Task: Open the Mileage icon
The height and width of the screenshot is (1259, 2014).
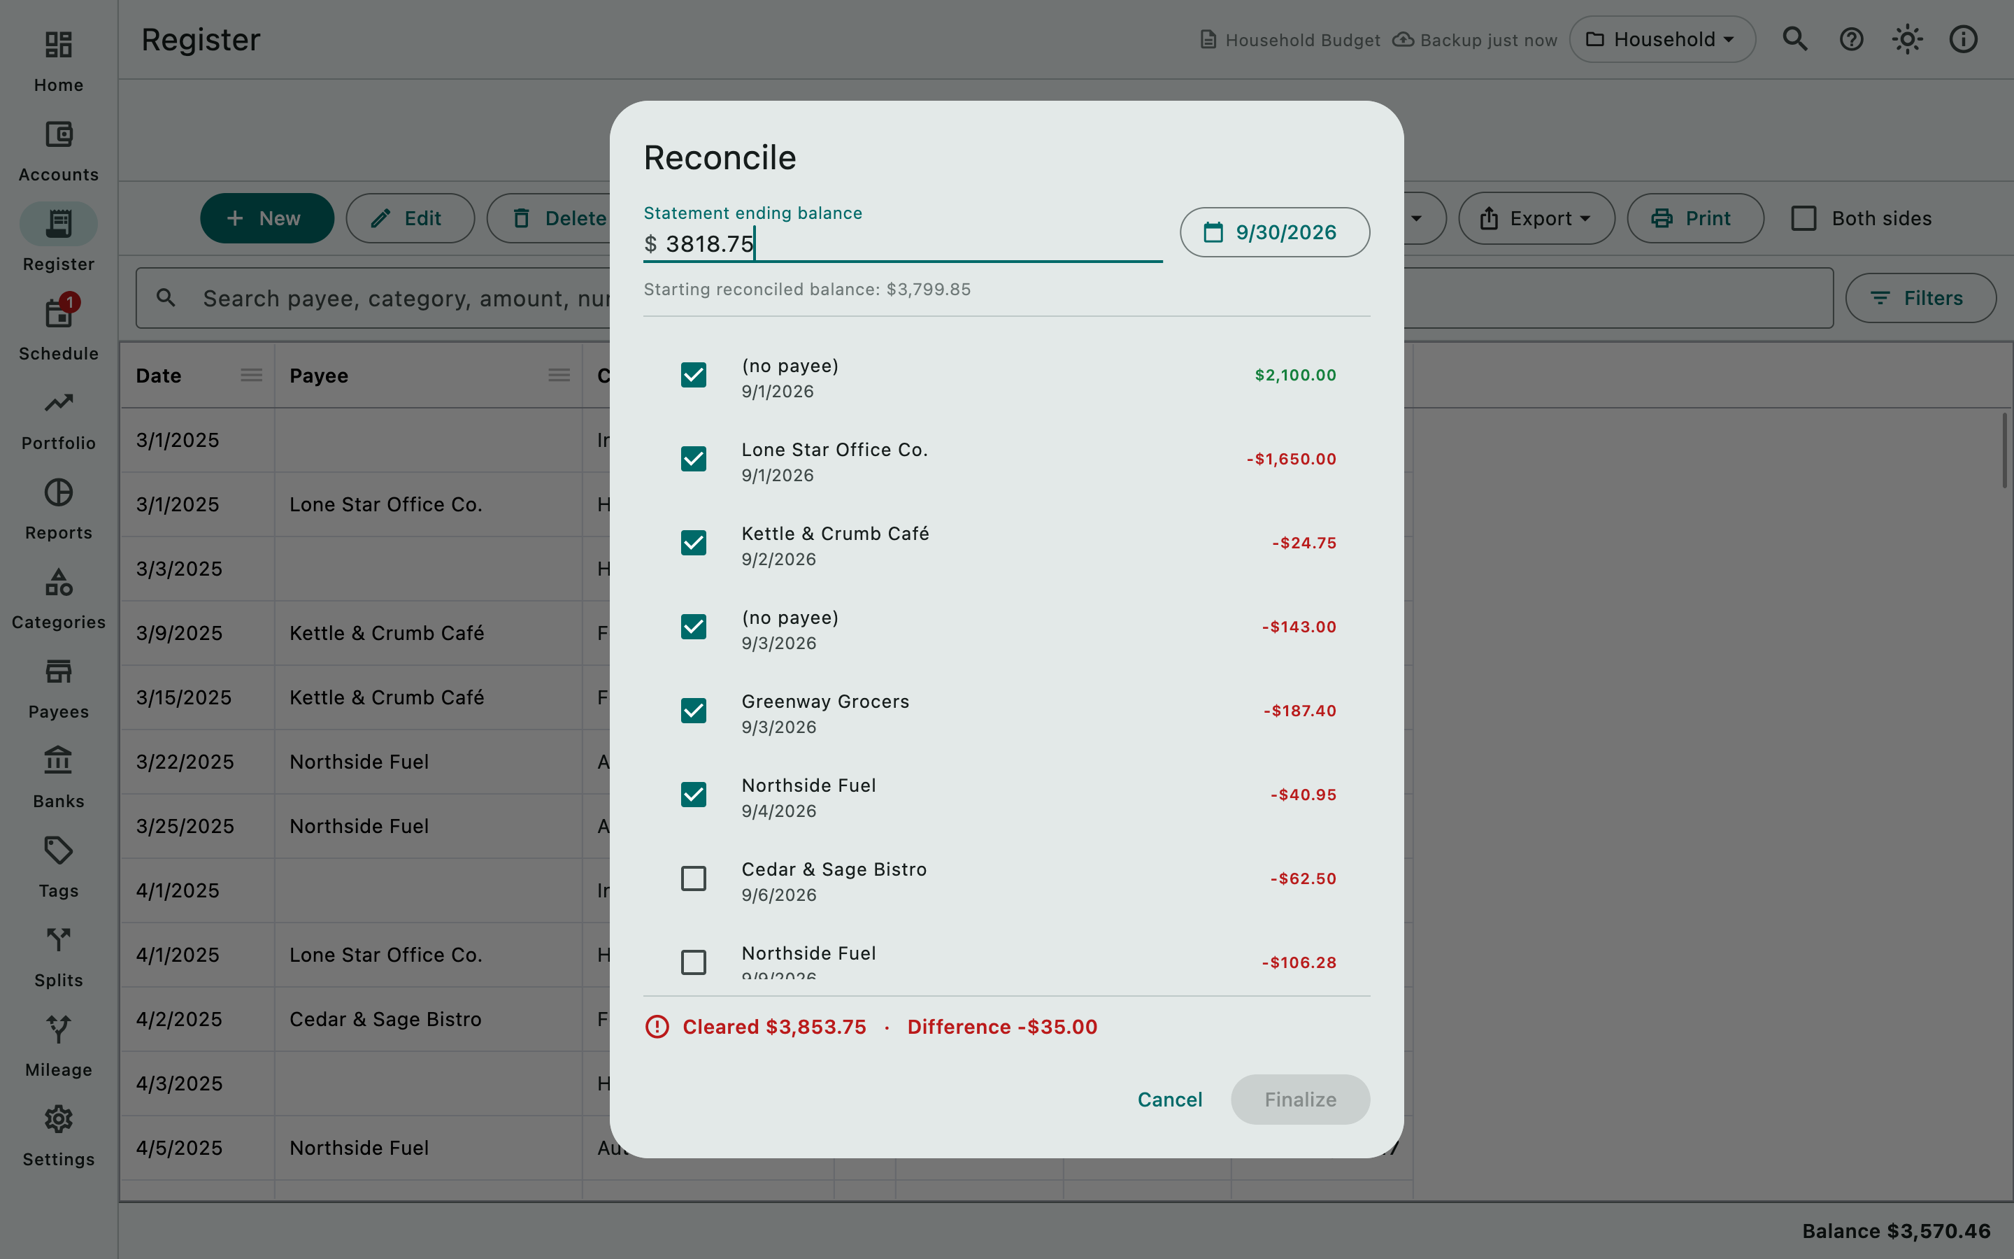Action: point(58,1029)
